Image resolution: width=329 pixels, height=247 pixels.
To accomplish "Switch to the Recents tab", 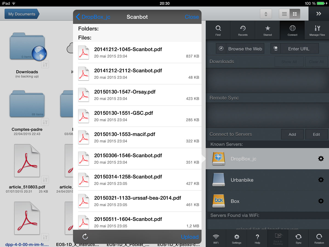I will point(243,30).
